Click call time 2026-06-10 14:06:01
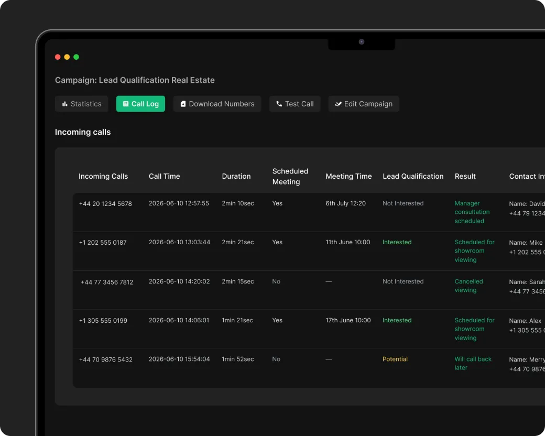Image resolution: width=545 pixels, height=436 pixels. [x=179, y=320]
